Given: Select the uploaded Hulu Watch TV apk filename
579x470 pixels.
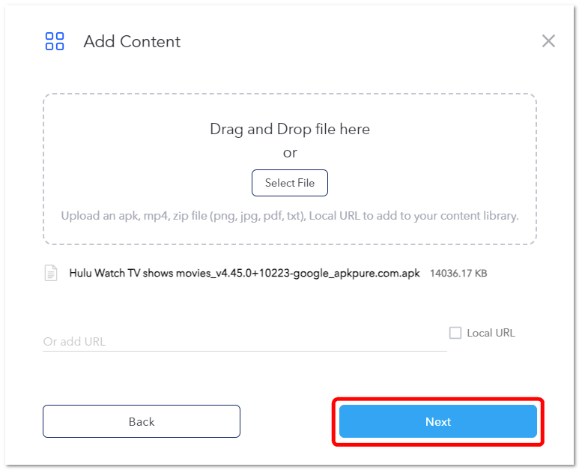Looking at the screenshot, I should tap(244, 273).
